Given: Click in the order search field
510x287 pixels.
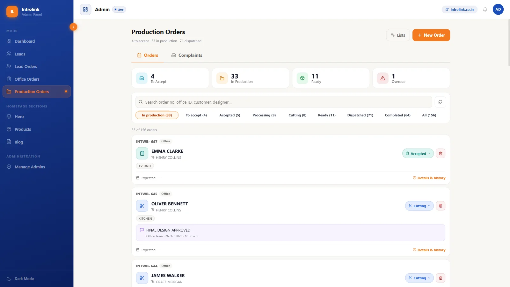Looking at the screenshot, I should tap(284, 102).
